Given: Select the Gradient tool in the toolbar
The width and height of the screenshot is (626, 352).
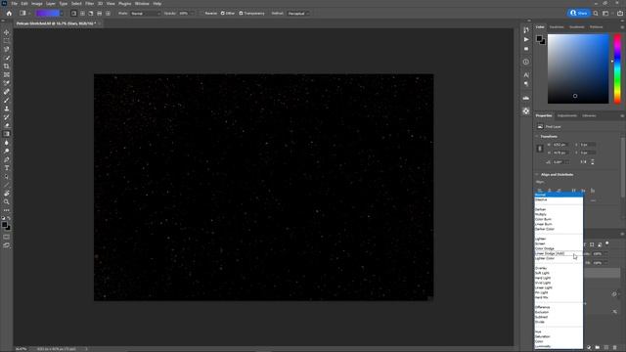Looking at the screenshot, I should tap(7, 134).
